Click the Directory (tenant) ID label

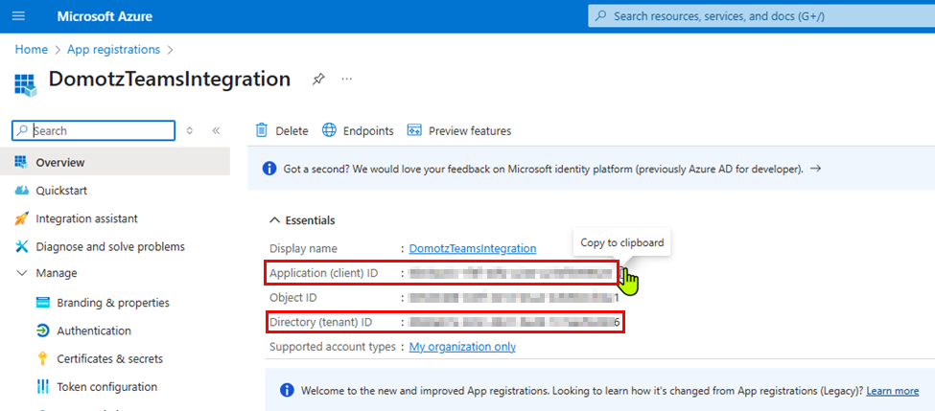pyautogui.click(x=321, y=322)
